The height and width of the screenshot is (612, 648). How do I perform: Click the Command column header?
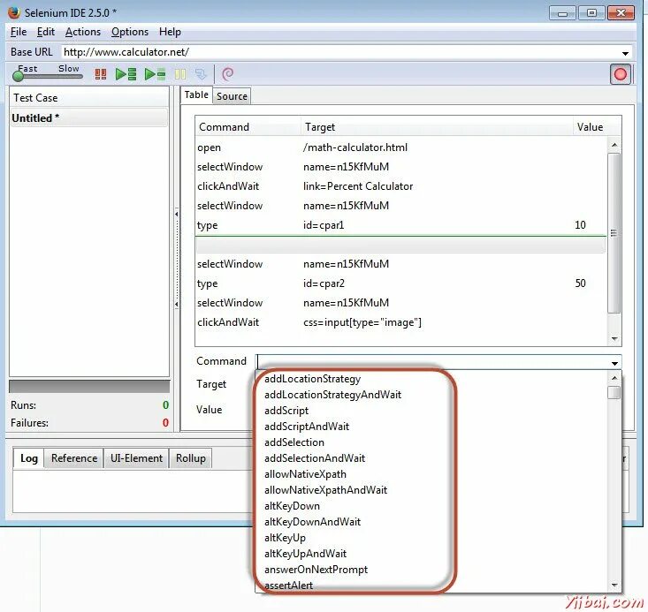[248, 127]
